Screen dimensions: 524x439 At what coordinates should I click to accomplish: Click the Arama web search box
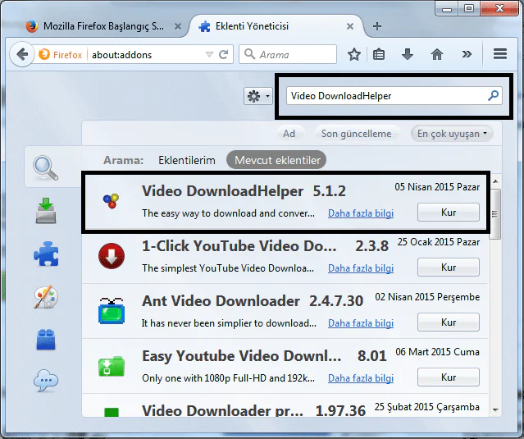click(x=288, y=54)
